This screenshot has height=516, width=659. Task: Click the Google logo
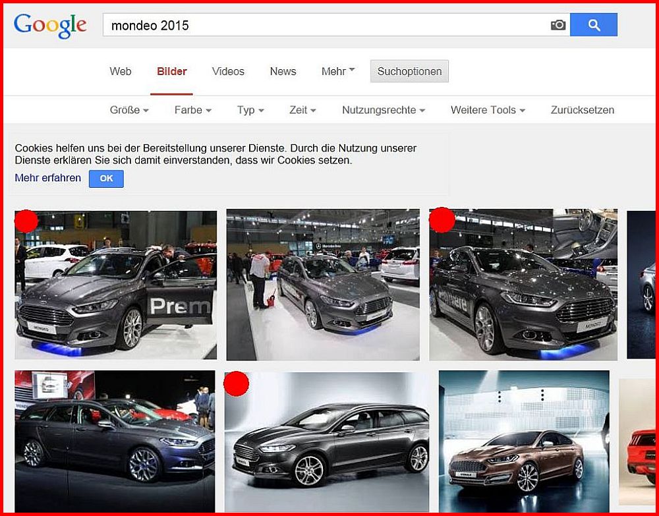(x=50, y=25)
